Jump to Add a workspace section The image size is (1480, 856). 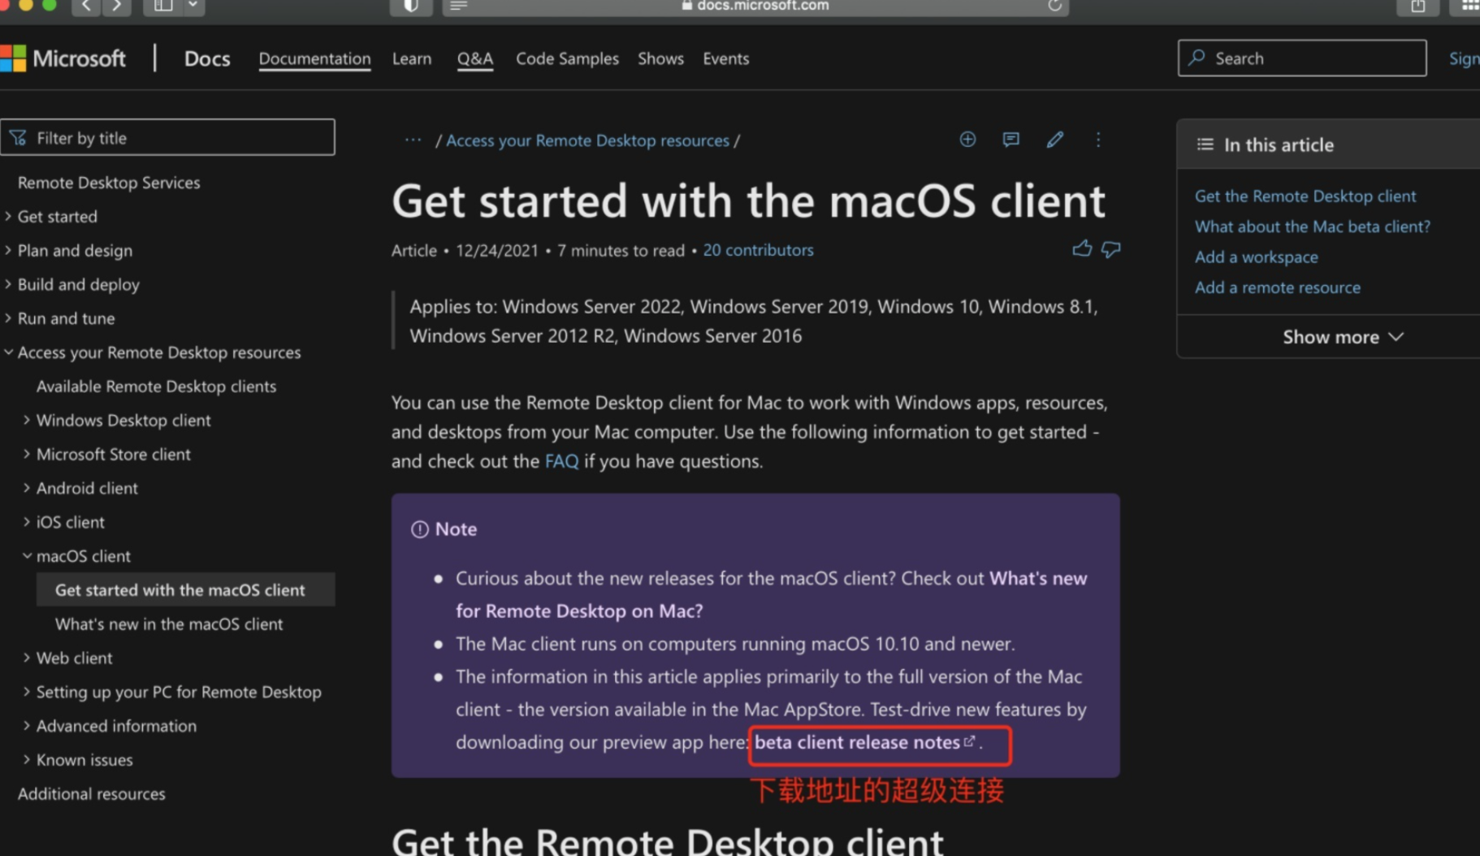pos(1257,257)
